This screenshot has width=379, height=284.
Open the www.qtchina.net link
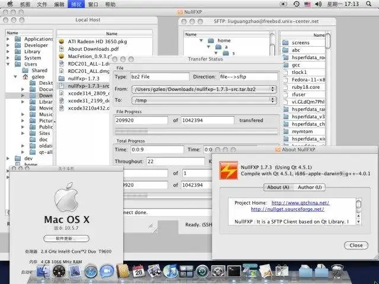(300, 203)
